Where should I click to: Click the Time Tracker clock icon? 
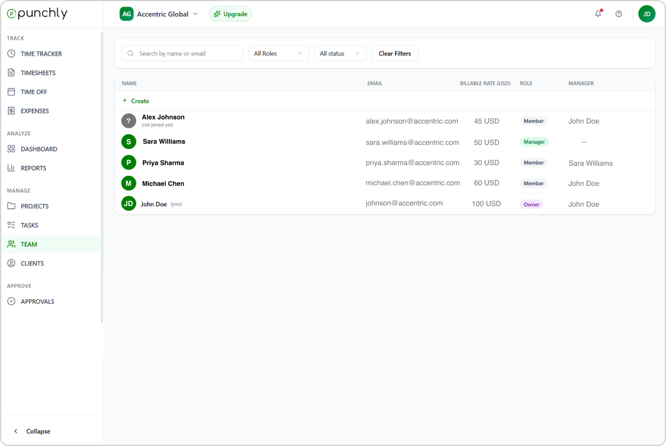point(11,54)
